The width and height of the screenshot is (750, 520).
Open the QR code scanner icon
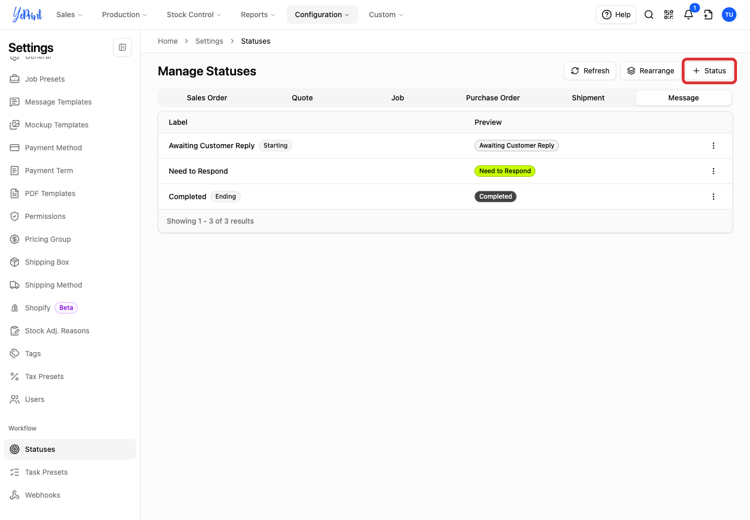[669, 15]
